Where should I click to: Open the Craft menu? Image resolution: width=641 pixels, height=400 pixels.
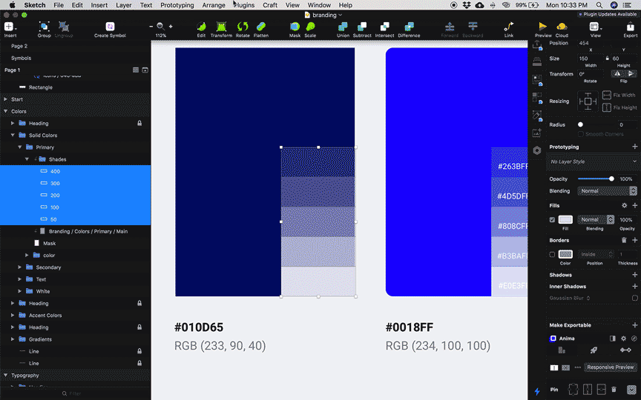tap(270, 5)
